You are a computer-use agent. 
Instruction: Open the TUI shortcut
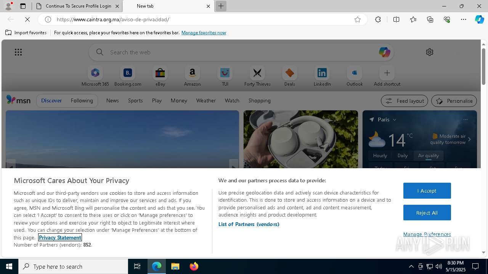click(x=225, y=76)
